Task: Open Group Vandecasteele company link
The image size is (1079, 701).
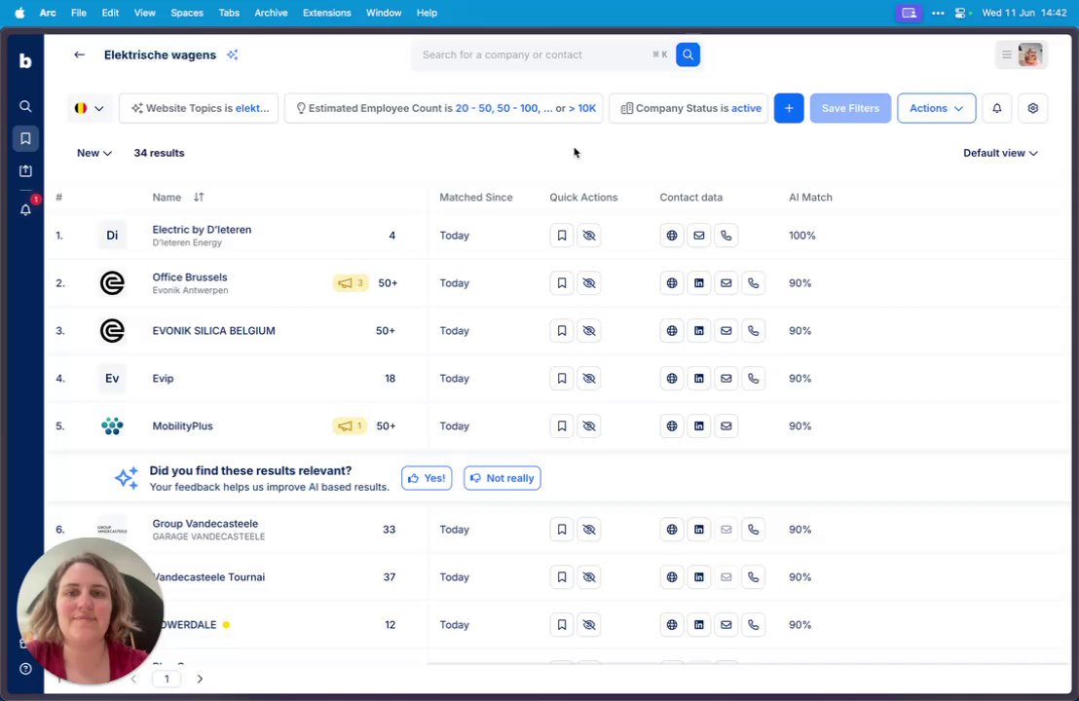Action: 205,524
